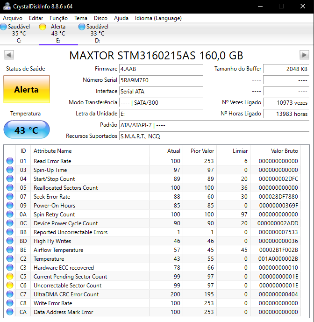The width and height of the screenshot is (314, 322).
Task: Click blue status icon for Spin Retry Count
Action: click(10, 214)
